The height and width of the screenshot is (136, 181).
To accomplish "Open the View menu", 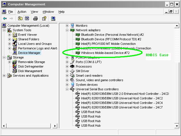I will click(34, 12).
